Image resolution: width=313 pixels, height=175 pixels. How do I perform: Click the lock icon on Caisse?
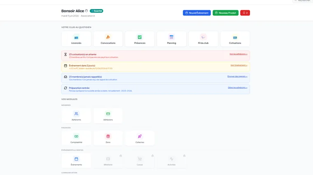click(x=152, y=156)
